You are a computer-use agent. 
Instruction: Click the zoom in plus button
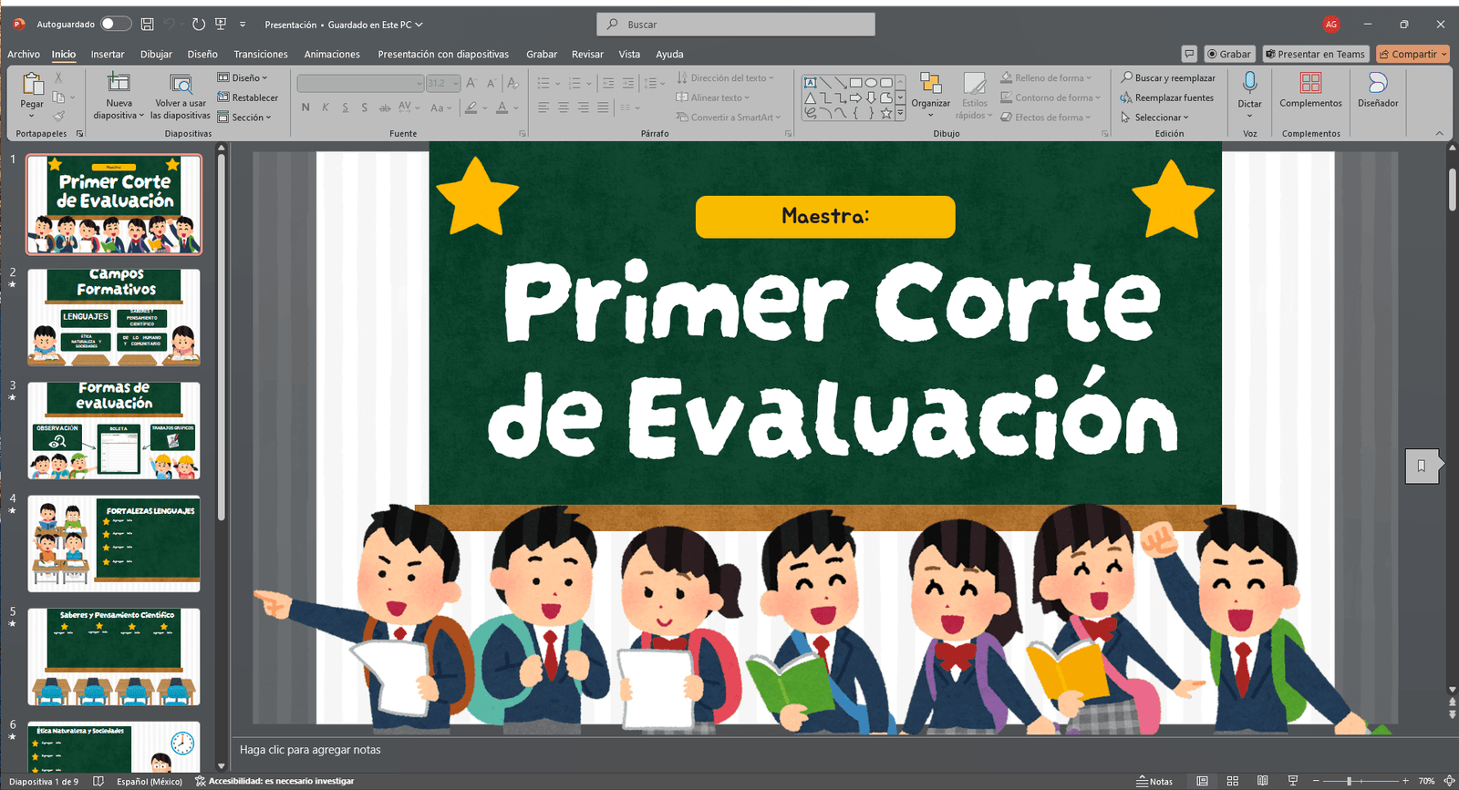tap(1405, 781)
